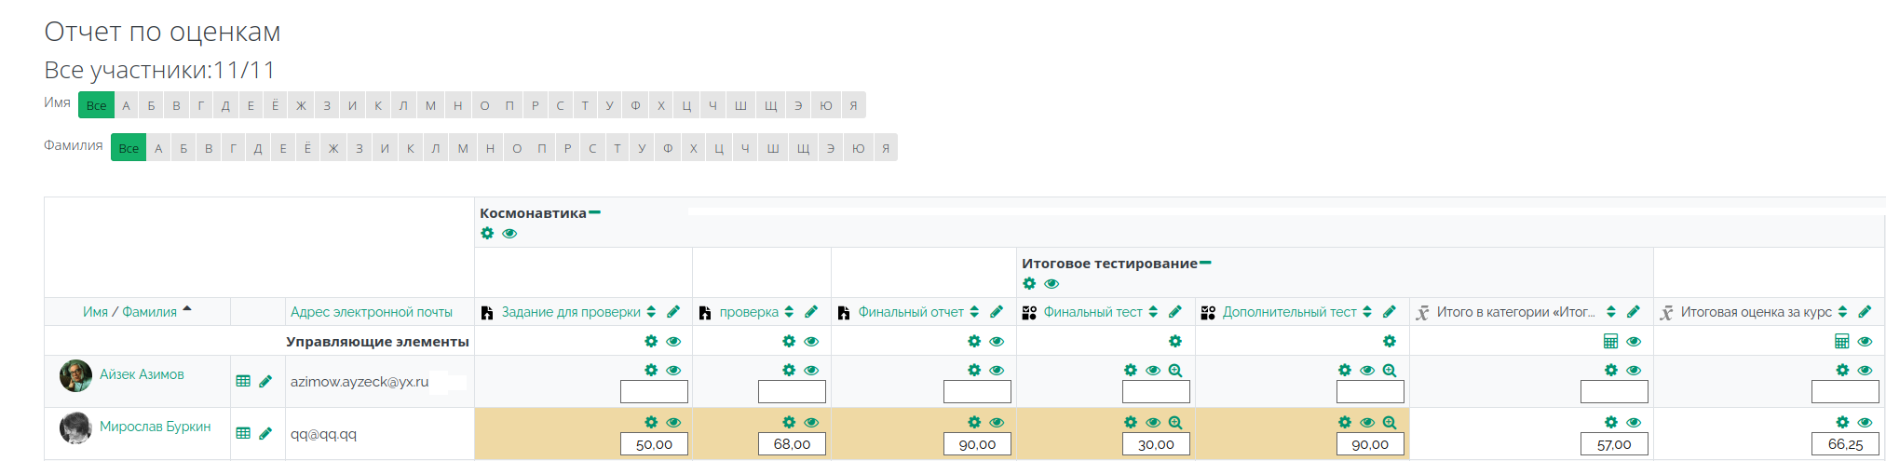Edit grades pencil for Финальный отчет
Viewport: 1886px width, 461px height.
pos(997,312)
